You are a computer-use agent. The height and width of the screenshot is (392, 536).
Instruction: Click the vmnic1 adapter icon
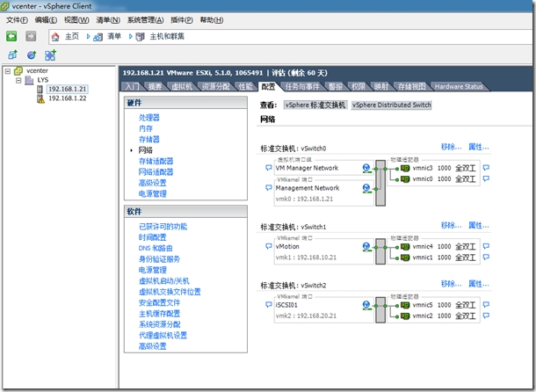(x=405, y=258)
